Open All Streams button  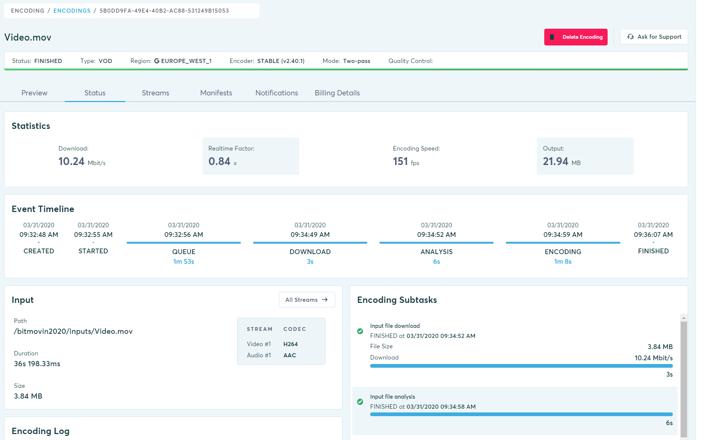click(x=307, y=300)
